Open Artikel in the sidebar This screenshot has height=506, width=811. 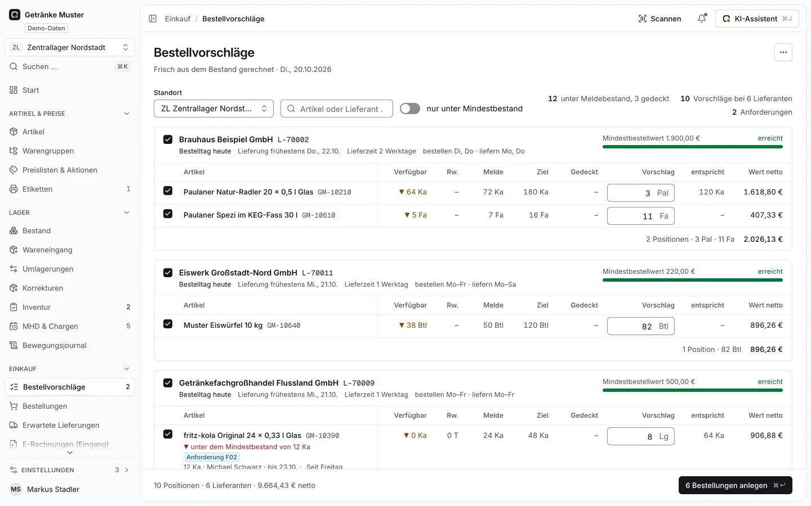[70, 132]
